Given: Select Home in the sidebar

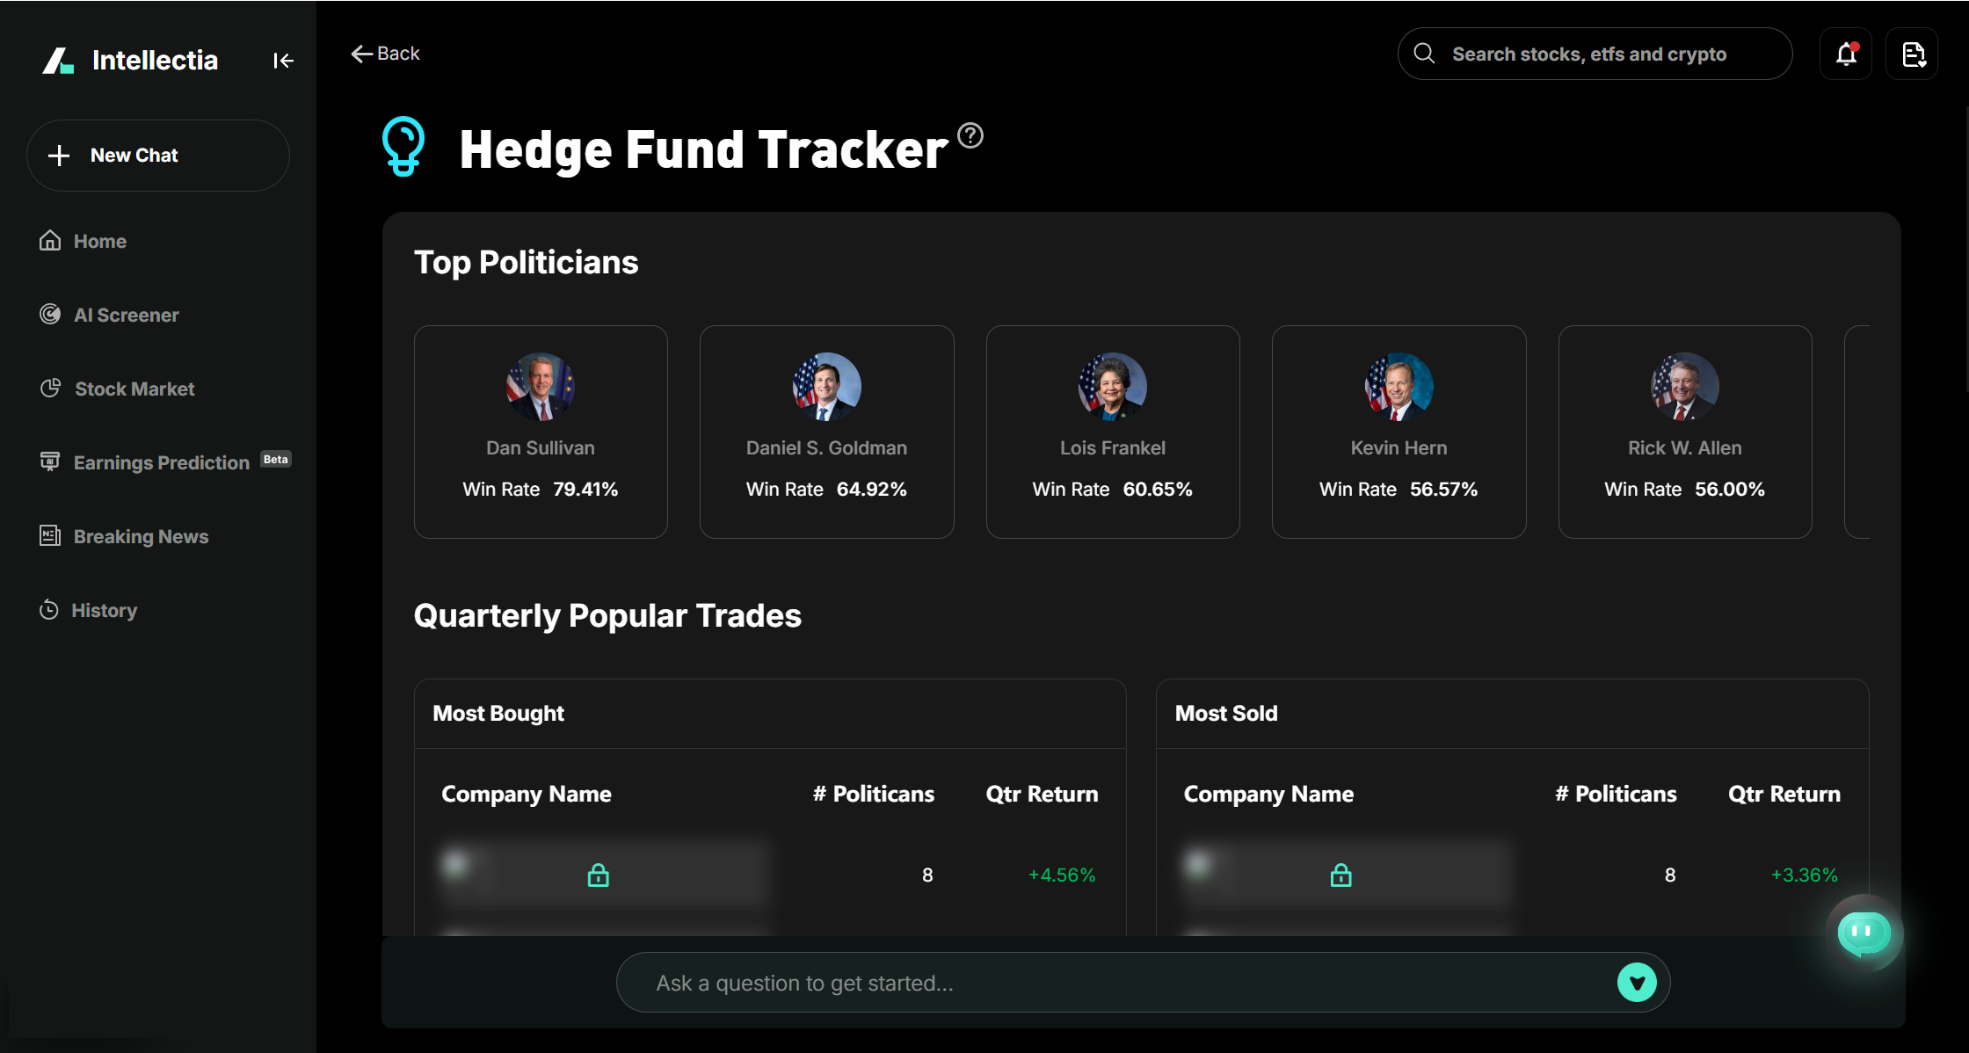Looking at the screenshot, I should click(98, 240).
